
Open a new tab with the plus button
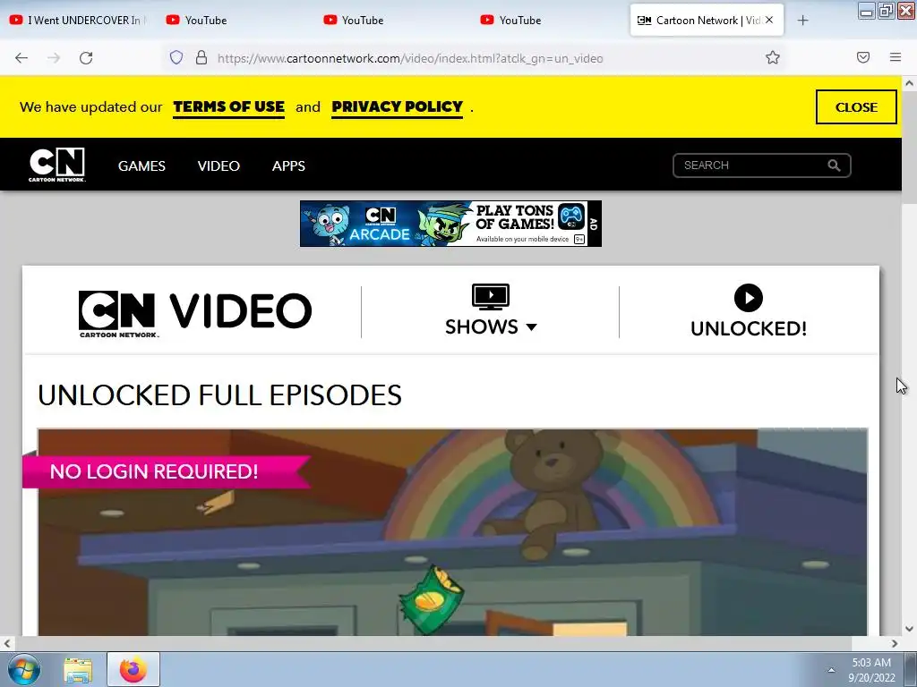click(803, 21)
